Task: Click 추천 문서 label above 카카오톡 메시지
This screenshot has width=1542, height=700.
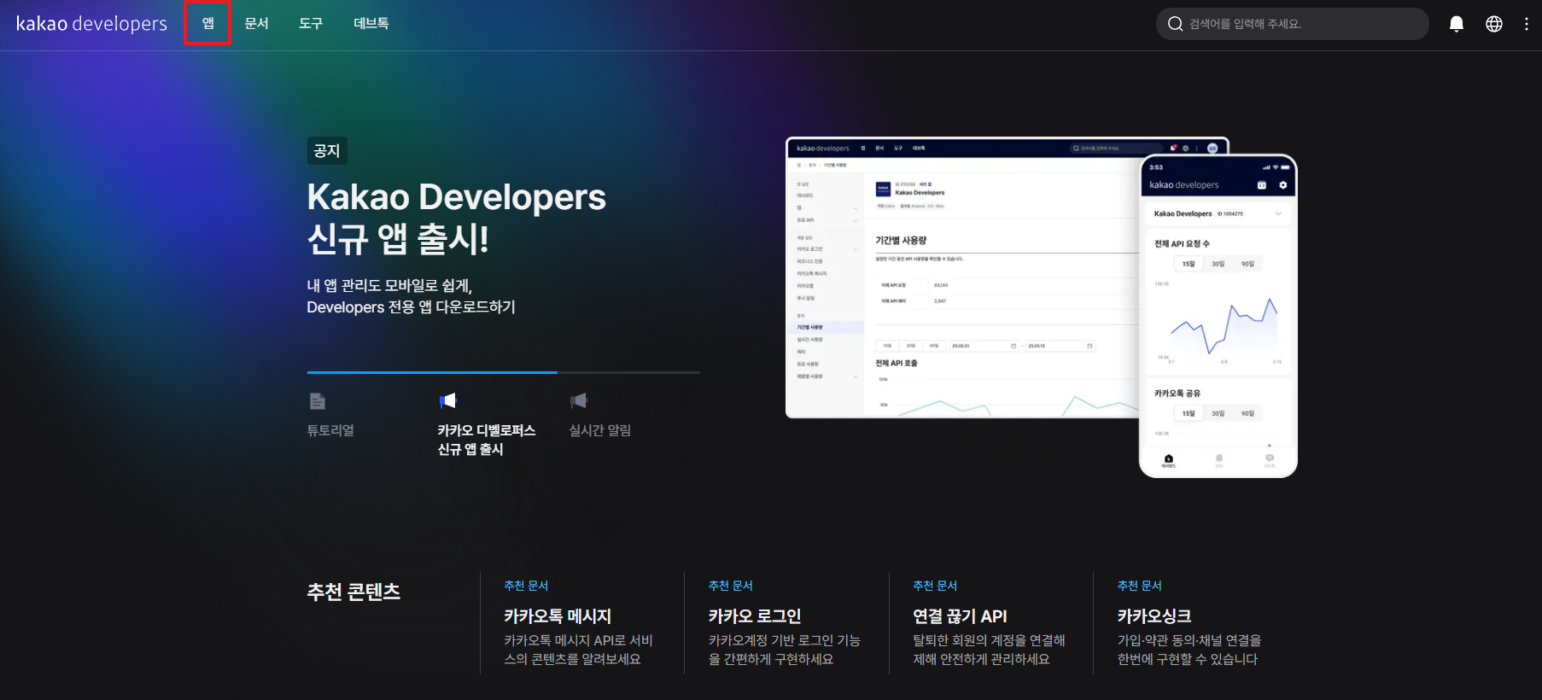Action: point(526,586)
